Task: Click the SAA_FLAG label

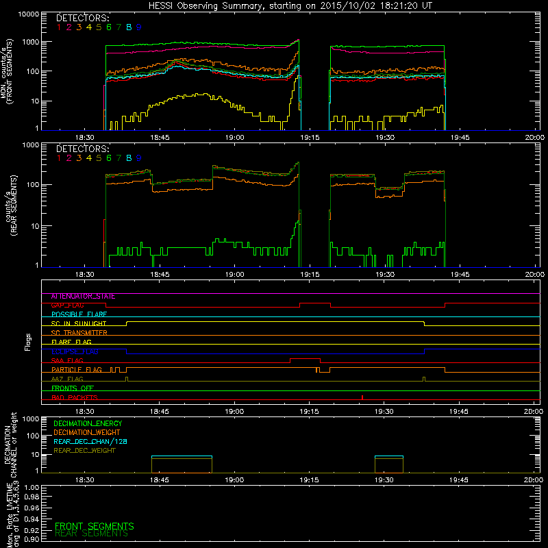Action: [67, 361]
